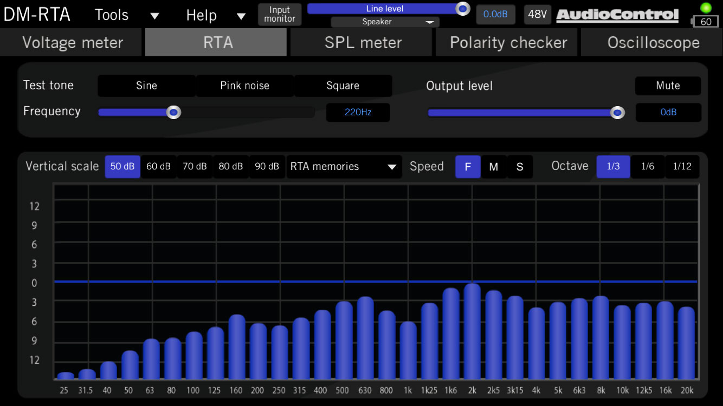Toggle the Input monitor button
Viewport: 723px width, 406px height.
(x=280, y=14)
